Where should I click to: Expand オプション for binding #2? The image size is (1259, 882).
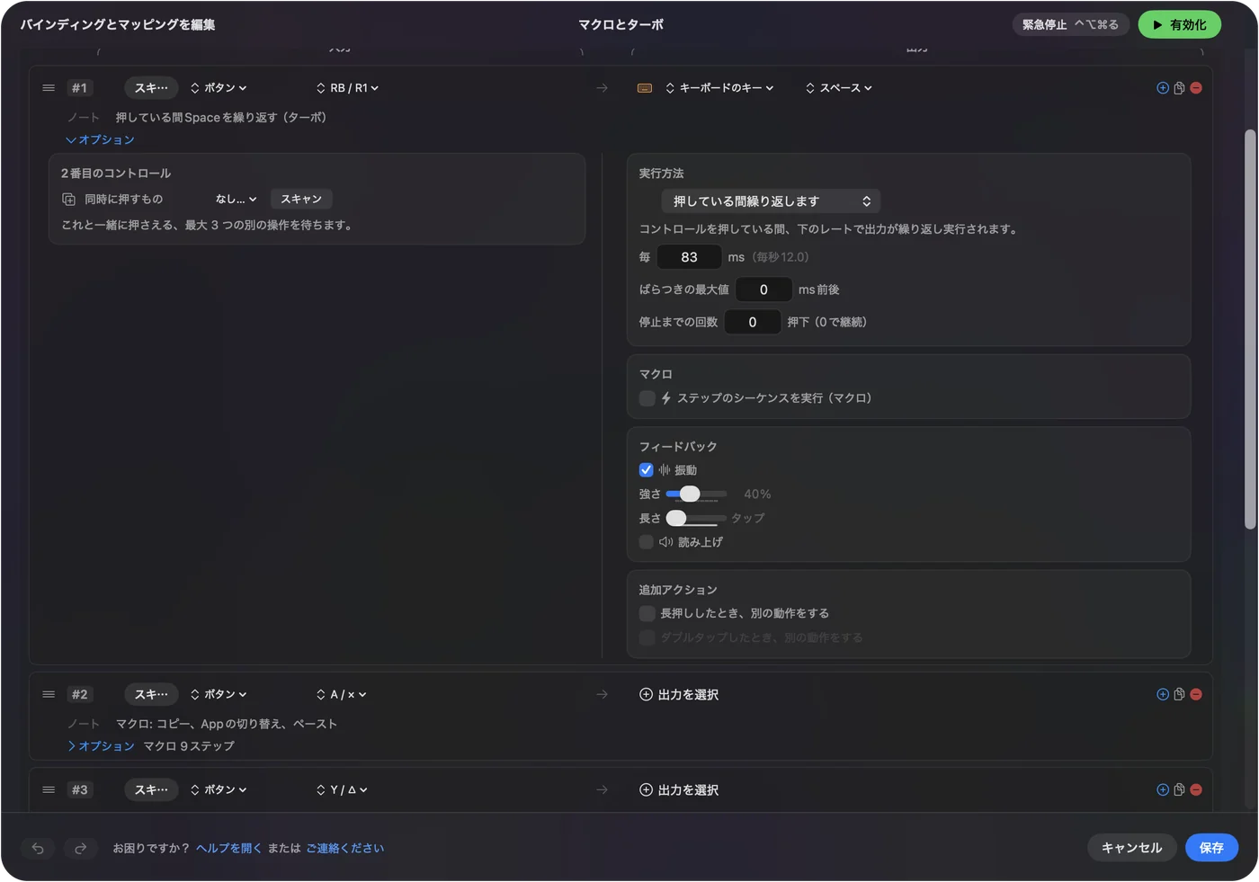(x=101, y=746)
